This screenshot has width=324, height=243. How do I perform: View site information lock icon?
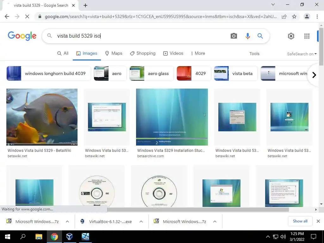[x=40, y=16]
